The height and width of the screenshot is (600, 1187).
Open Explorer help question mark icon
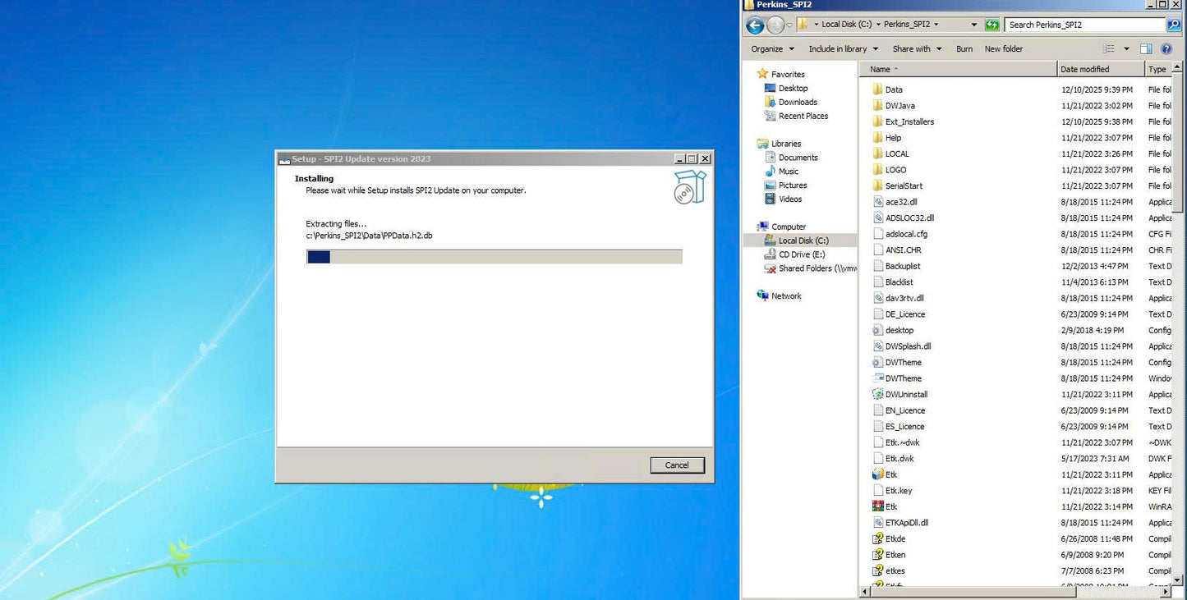click(x=1166, y=49)
